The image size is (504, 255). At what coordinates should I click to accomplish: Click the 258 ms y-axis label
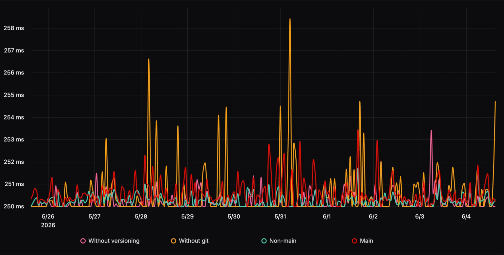click(x=14, y=28)
